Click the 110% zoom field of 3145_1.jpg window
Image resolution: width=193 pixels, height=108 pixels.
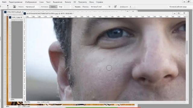pos(12,100)
